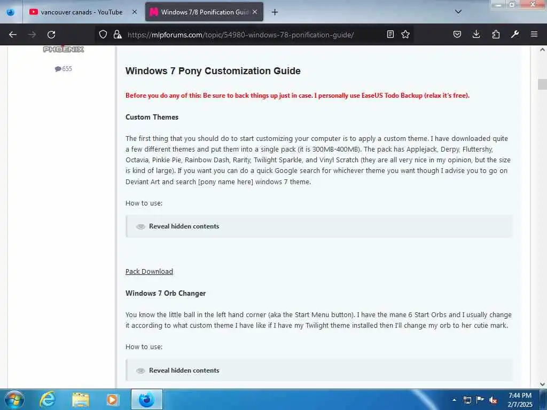Restore down the Firefox window
This screenshot has height=410, width=547.
click(x=512, y=4)
